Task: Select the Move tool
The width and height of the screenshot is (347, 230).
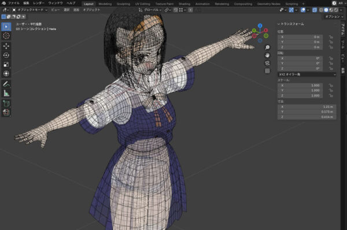Action: coord(6,46)
